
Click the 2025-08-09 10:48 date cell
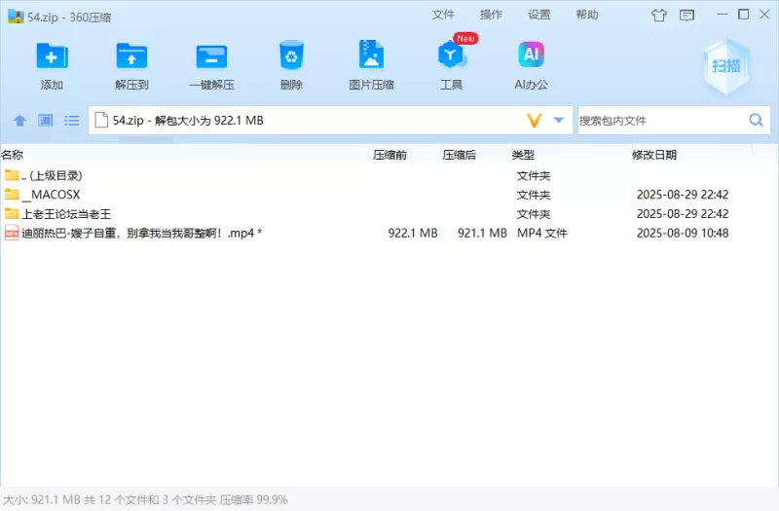[x=683, y=233]
